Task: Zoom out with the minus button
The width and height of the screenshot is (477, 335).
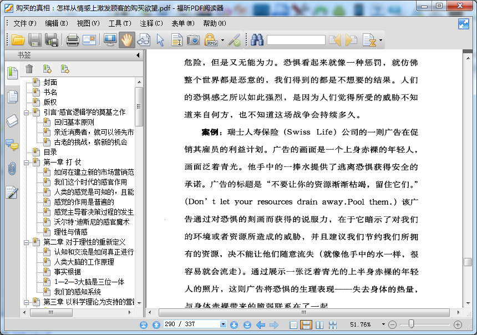Action: click(393, 325)
